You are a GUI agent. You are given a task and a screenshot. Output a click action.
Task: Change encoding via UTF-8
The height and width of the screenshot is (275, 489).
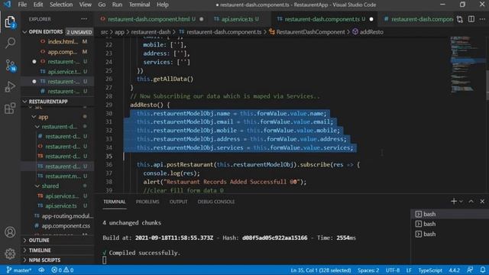tap(393, 270)
